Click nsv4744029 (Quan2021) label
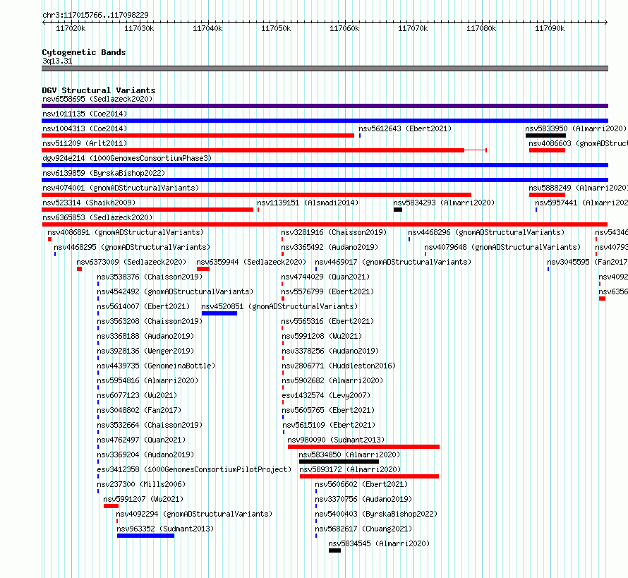Image resolution: width=628 pixels, height=578 pixels. click(325, 277)
